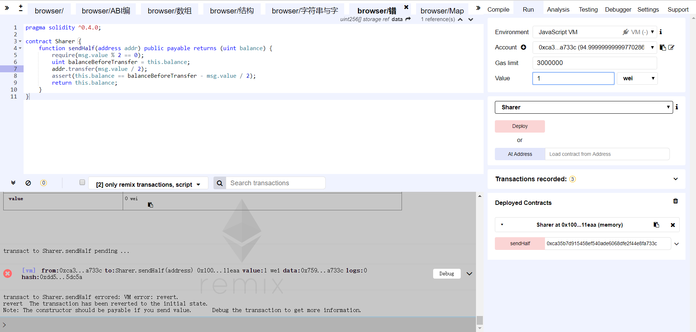Expand the Transactions recorded section

(x=676, y=179)
